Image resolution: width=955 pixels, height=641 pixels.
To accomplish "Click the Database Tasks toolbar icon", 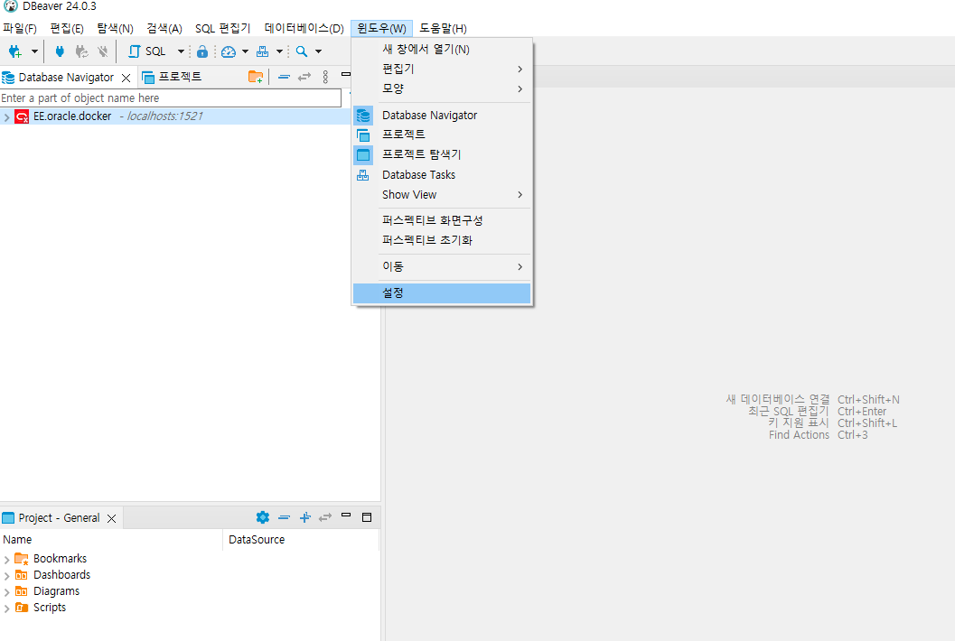I will [263, 51].
